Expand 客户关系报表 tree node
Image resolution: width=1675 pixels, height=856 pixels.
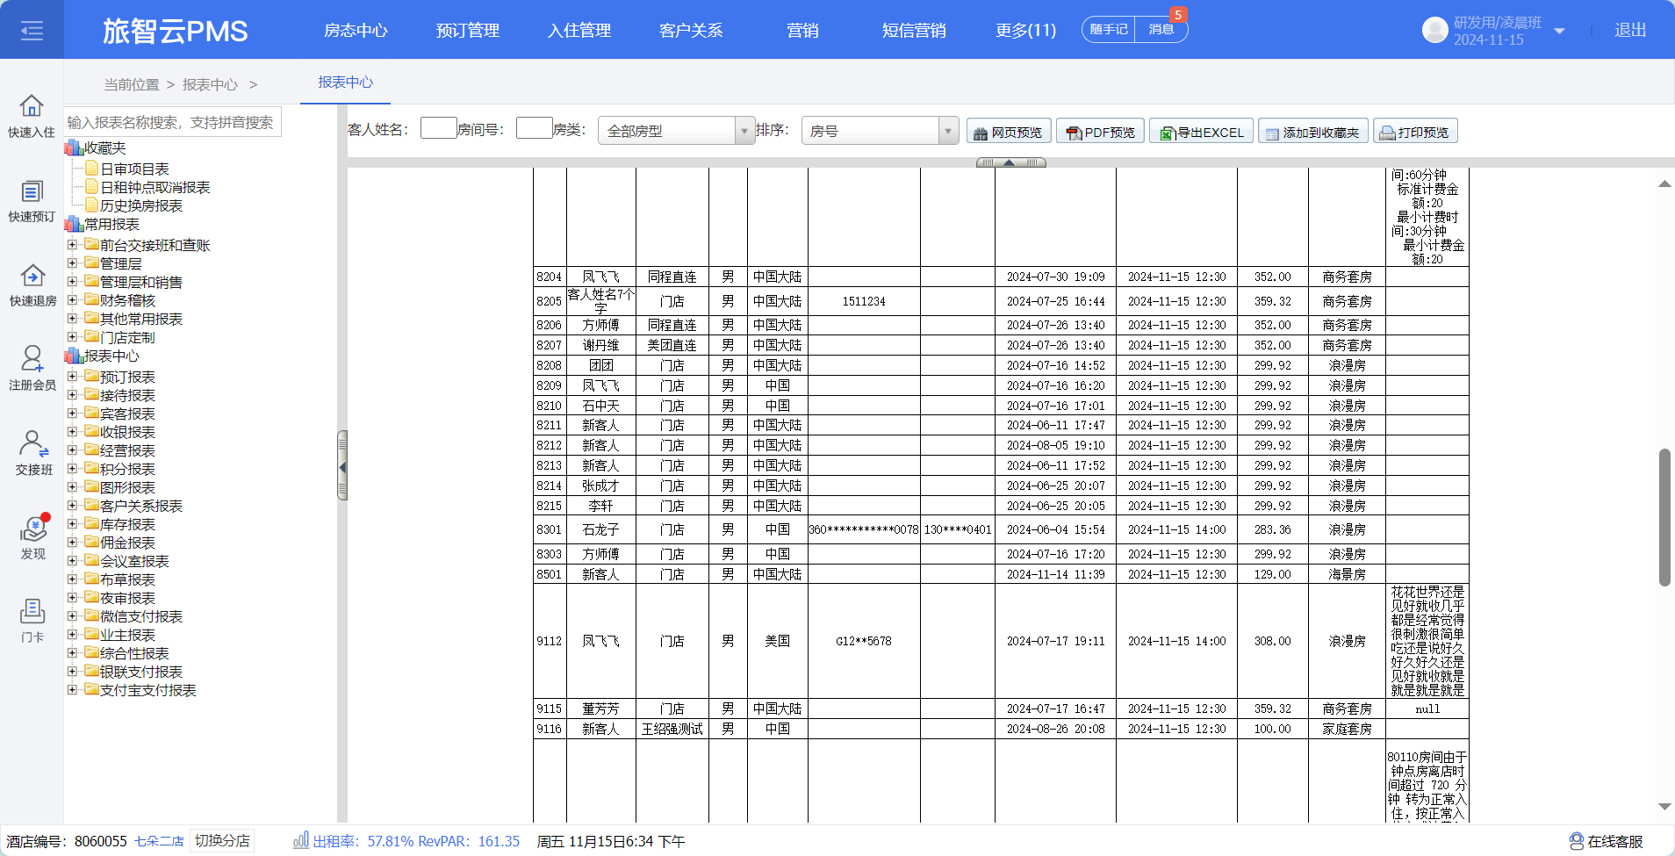(72, 506)
